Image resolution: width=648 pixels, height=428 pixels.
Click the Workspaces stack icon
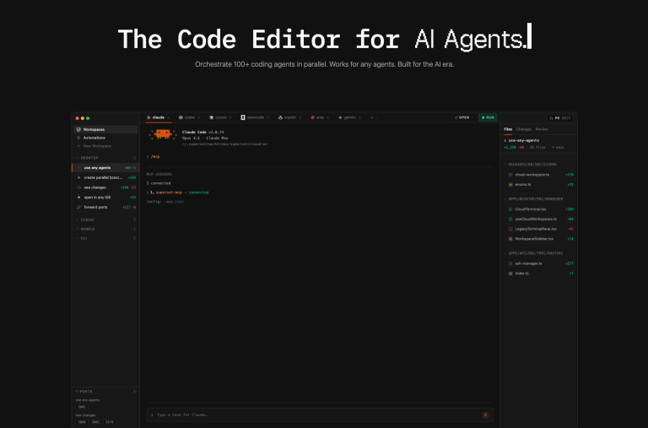(78, 129)
